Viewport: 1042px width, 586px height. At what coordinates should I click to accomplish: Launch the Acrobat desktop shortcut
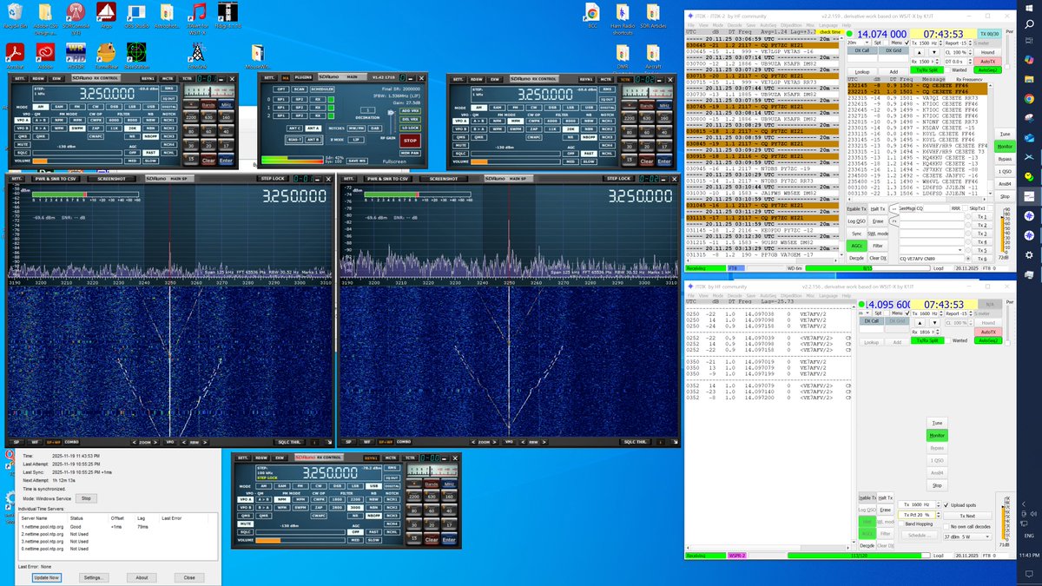tap(14, 53)
